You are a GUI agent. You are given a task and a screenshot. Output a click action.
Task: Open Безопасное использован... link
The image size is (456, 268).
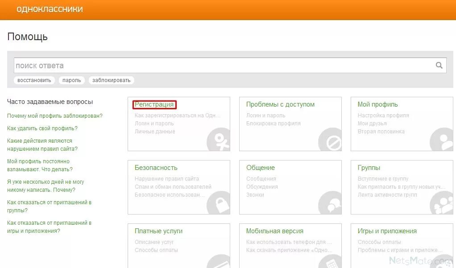(x=170, y=195)
